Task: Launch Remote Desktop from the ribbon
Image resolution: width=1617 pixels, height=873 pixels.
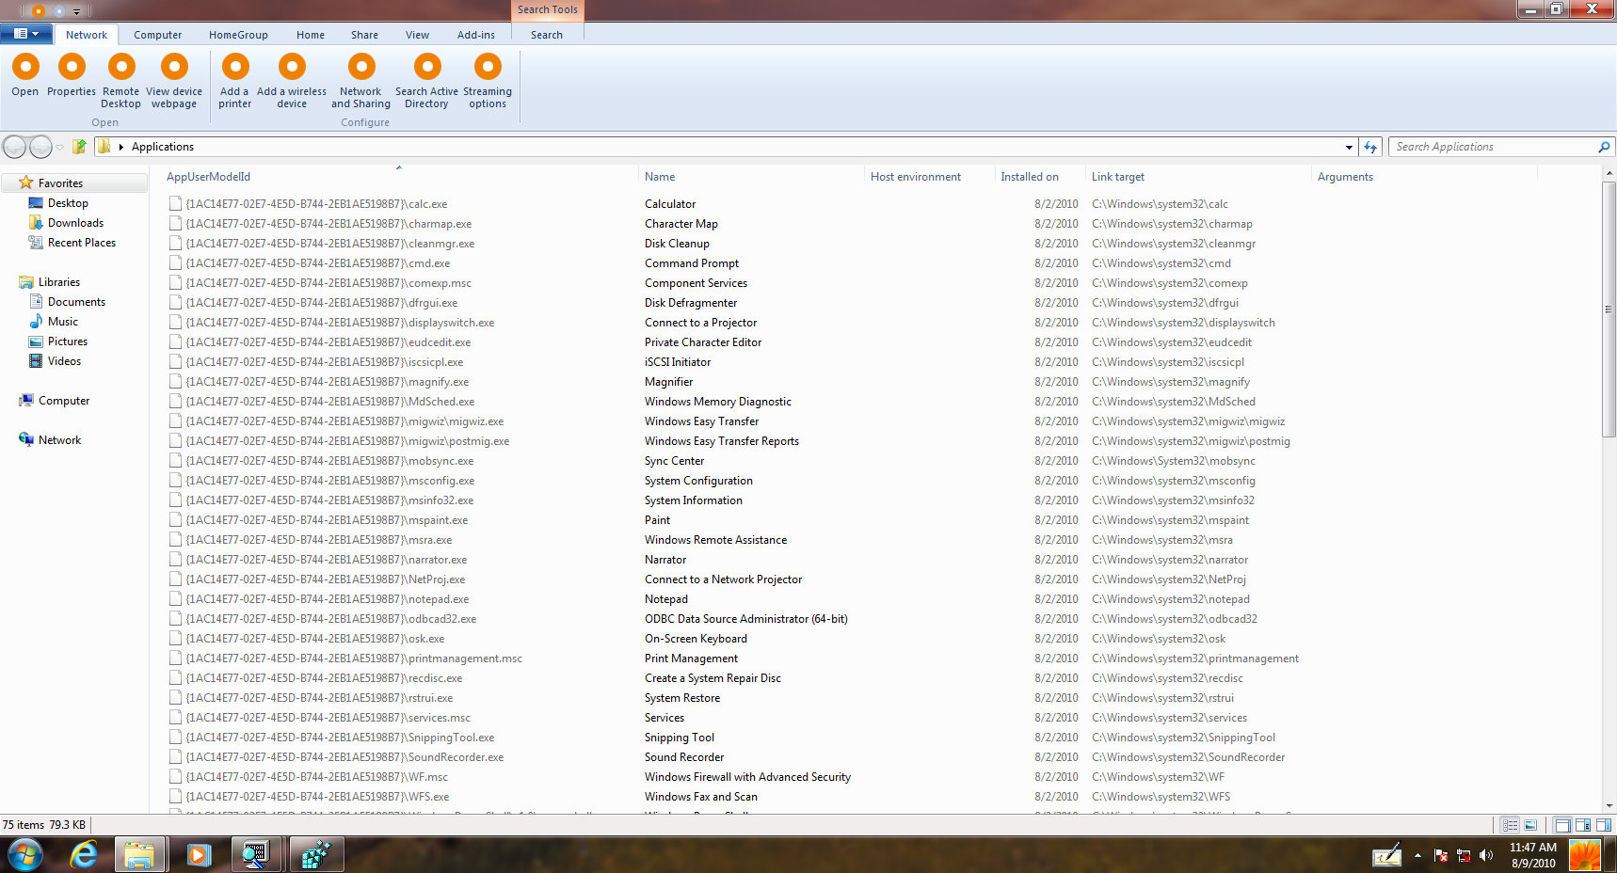Action: coord(121,81)
